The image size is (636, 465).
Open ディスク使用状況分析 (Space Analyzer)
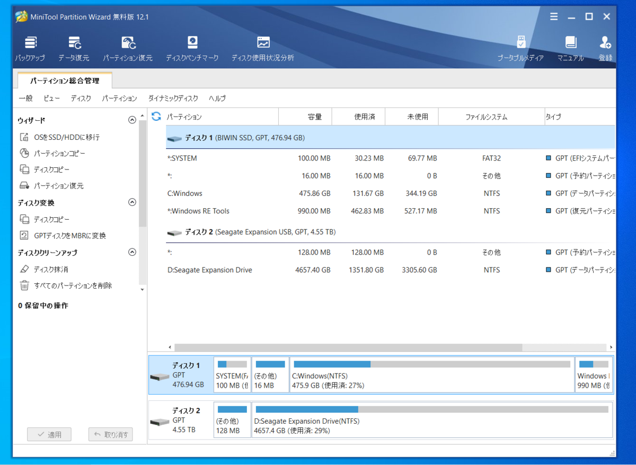263,49
